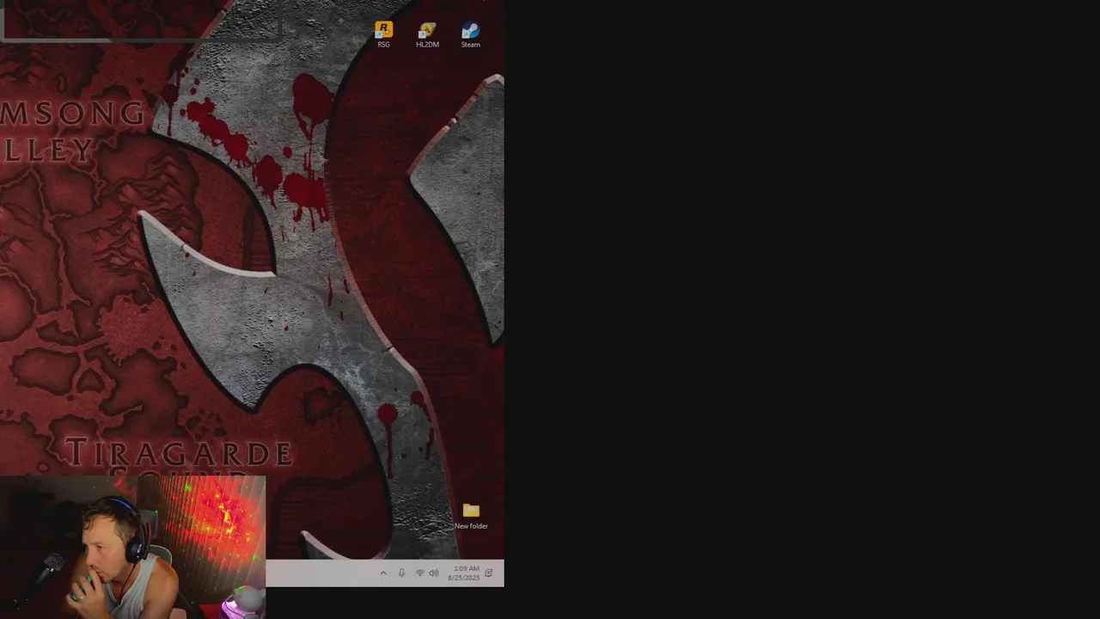Open the notification bell icon in taskbar
Screen dimensions: 1100x619
click(489, 573)
